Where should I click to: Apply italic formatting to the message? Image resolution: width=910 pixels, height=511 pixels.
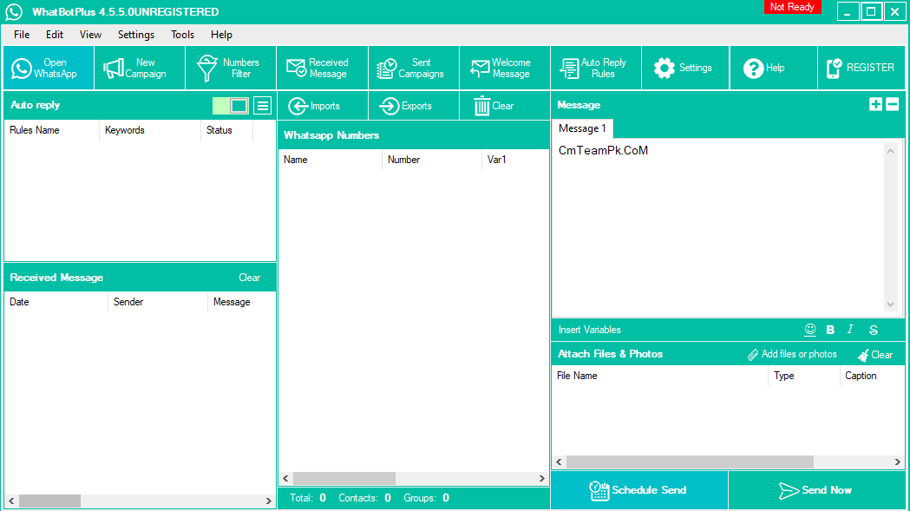(850, 330)
